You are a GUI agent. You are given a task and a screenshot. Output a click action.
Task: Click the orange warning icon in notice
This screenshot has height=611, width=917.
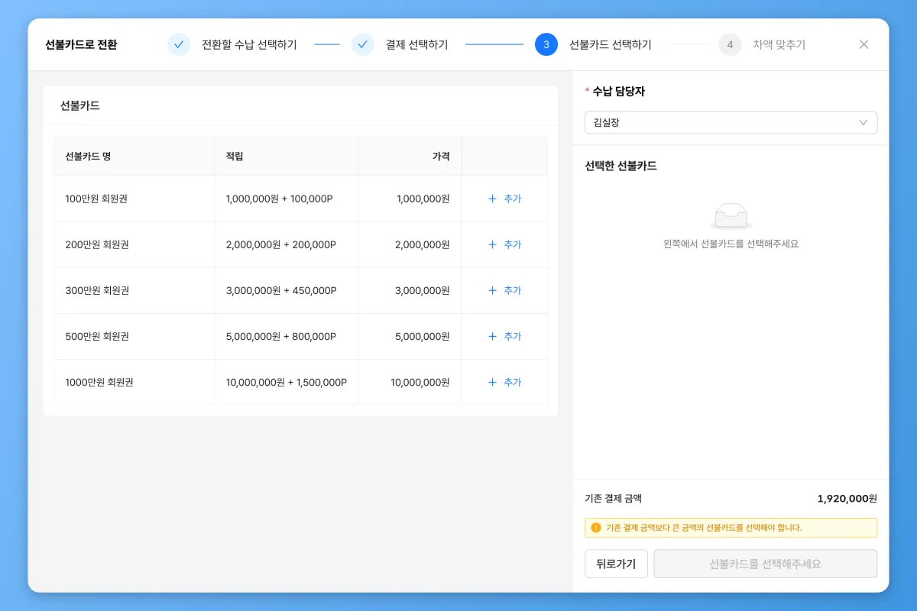596,528
